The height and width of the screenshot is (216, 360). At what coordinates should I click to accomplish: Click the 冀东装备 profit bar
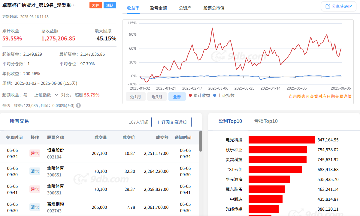click(267, 189)
